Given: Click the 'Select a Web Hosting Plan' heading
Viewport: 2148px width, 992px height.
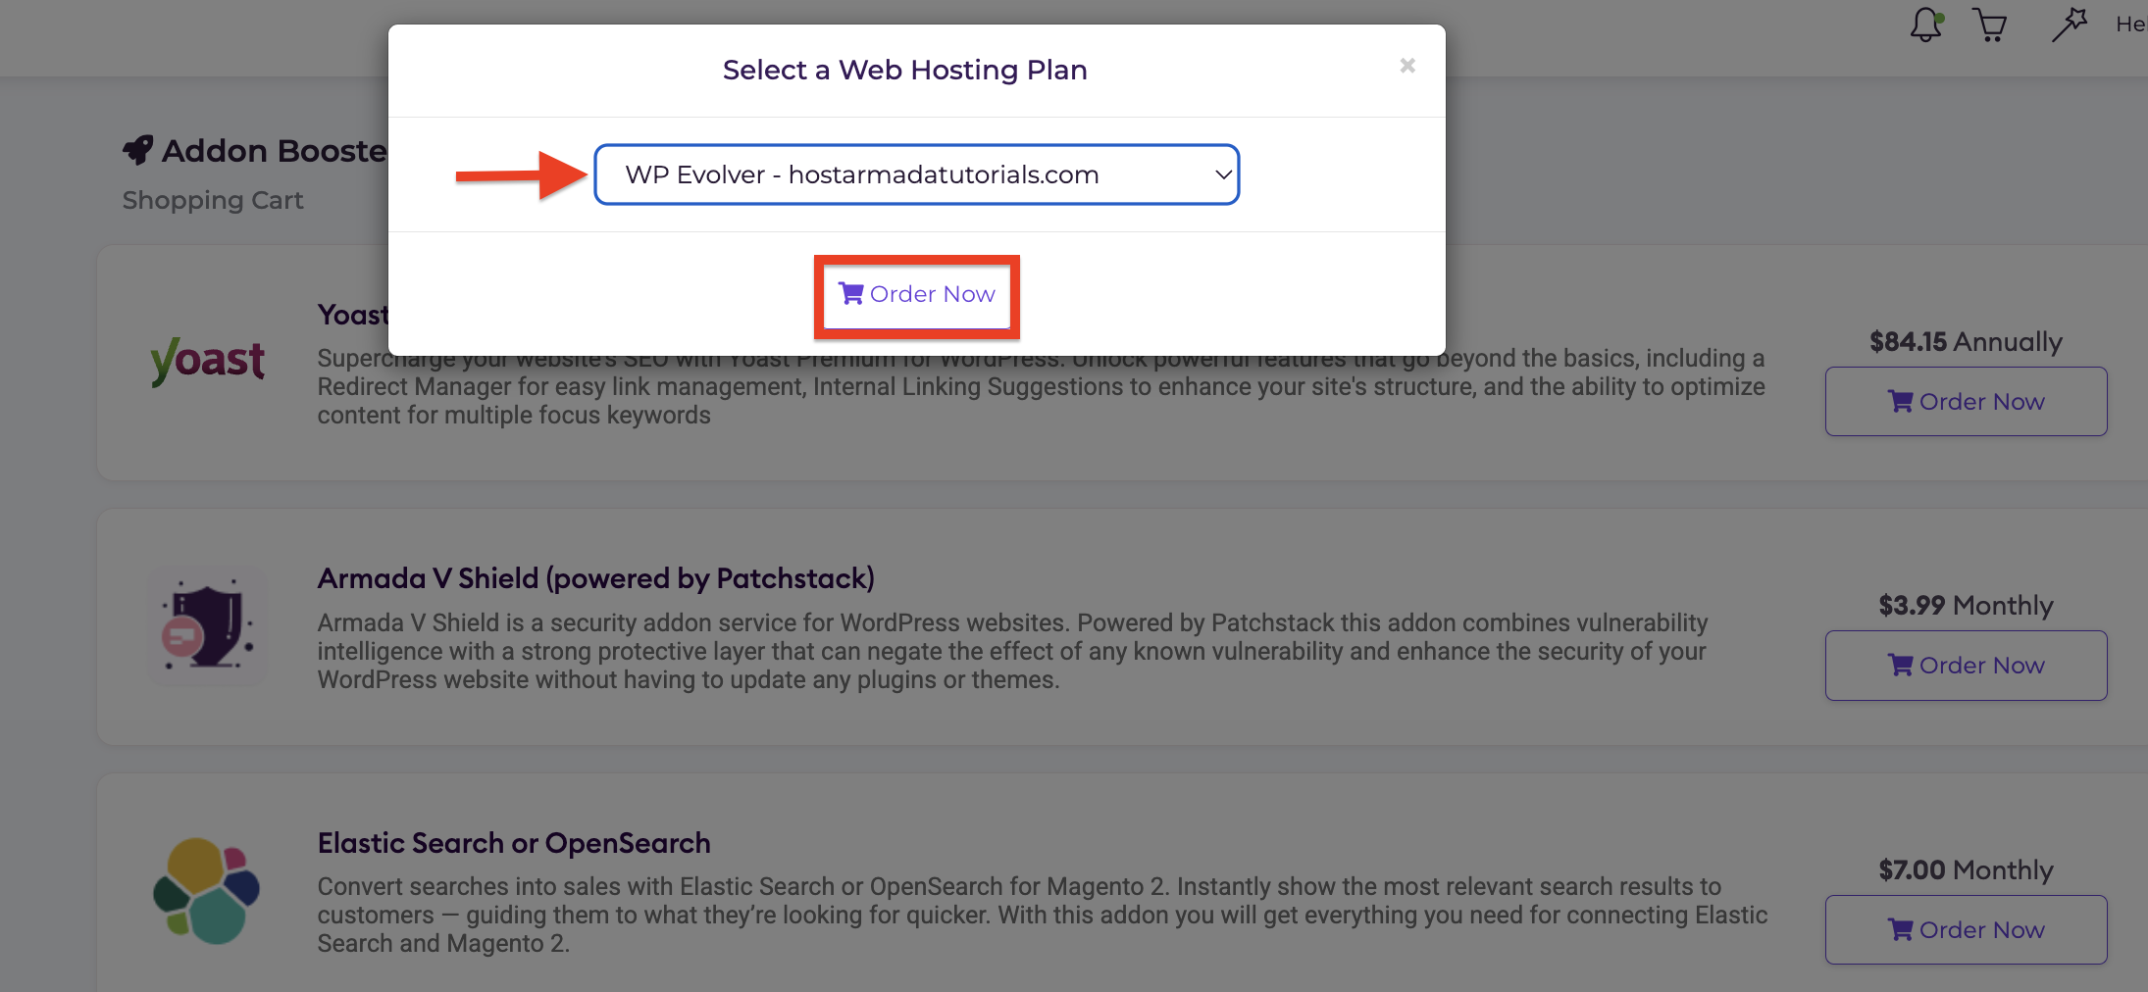Looking at the screenshot, I should (905, 70).
